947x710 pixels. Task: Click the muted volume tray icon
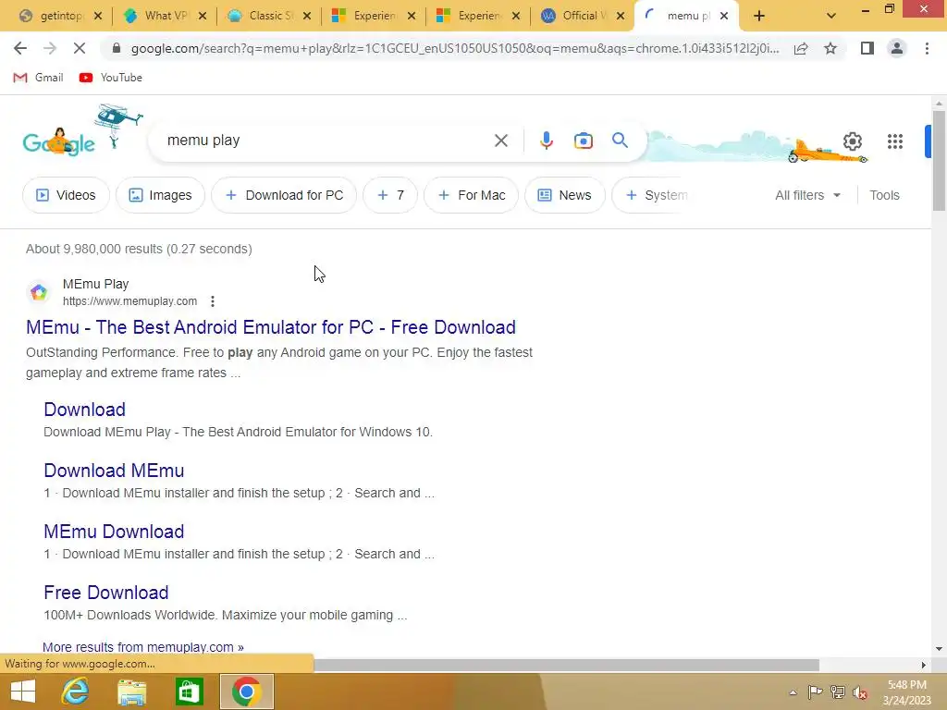pos(860,692)
